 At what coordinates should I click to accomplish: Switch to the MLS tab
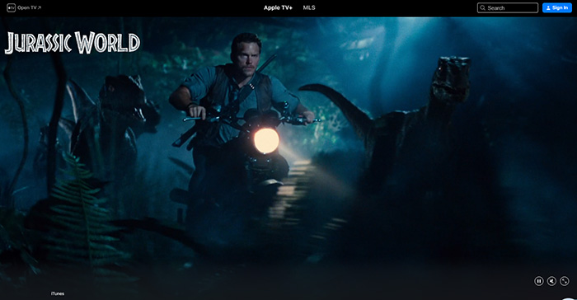click(309, 7)
